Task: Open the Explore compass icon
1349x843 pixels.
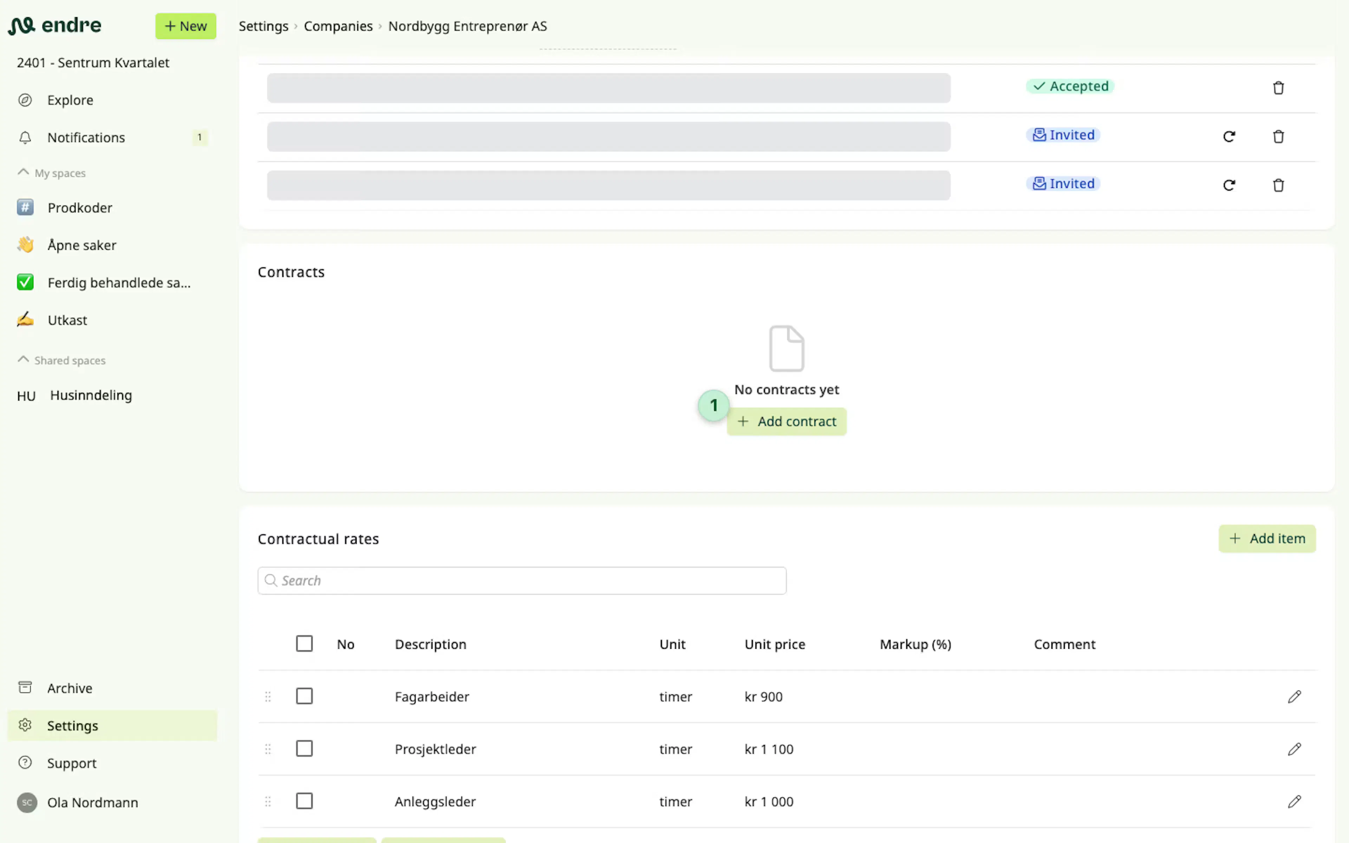Action: pos(25,100)
